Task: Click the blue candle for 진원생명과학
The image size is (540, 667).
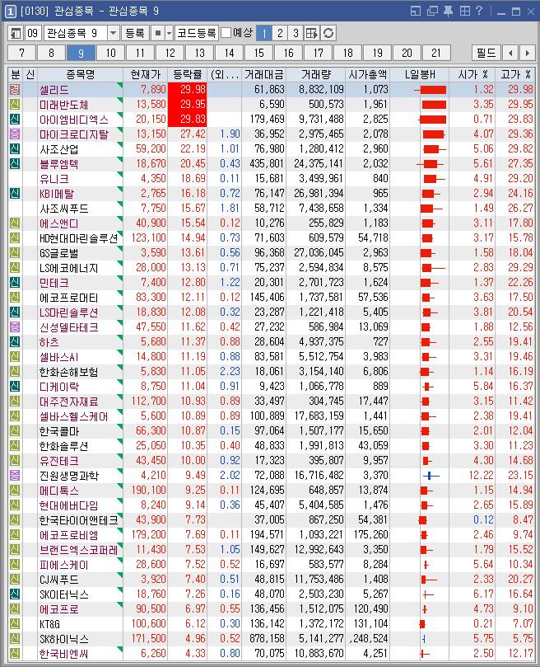Action: pyautogui.click(x=431, y=476)
